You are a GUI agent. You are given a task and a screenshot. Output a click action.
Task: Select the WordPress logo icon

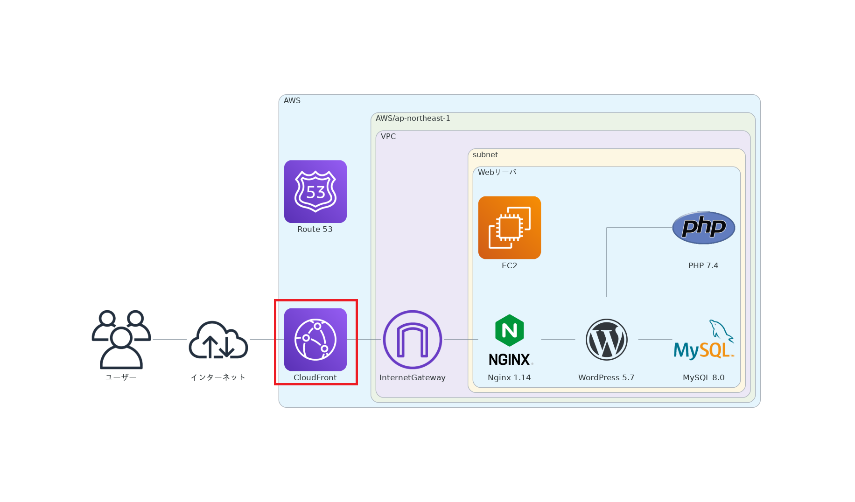pos(607,340)
